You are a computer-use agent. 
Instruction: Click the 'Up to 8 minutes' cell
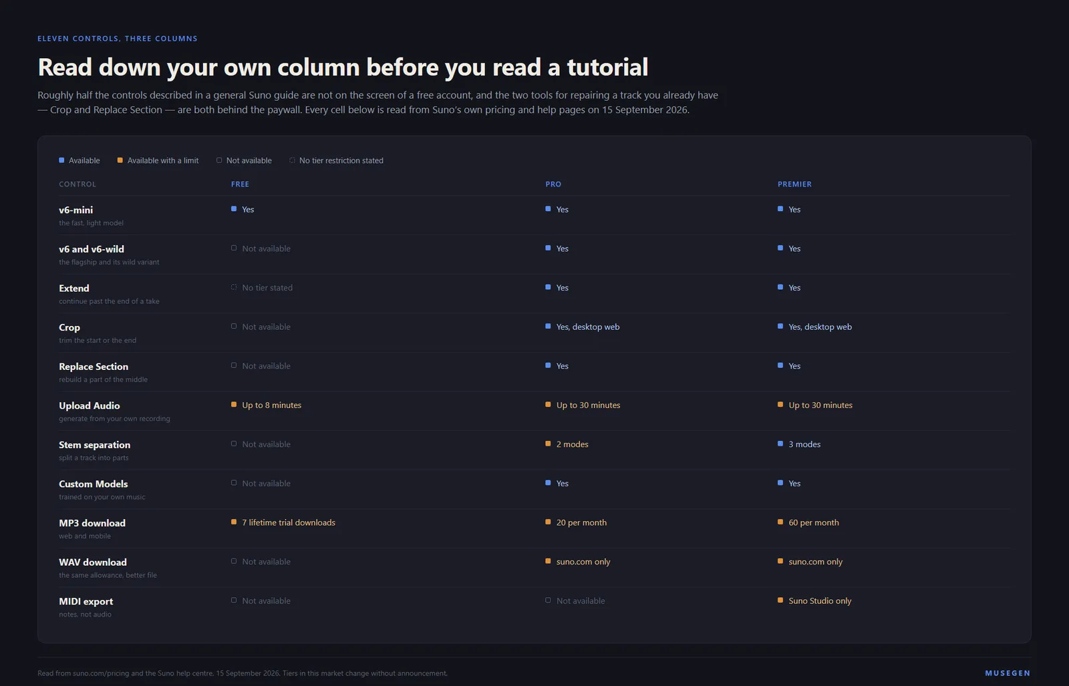pyautogui.click(x=267, y=405)
